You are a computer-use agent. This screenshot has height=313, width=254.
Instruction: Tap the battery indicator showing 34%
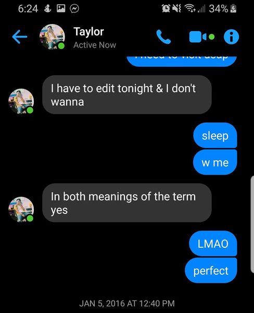tap(223, 8)
